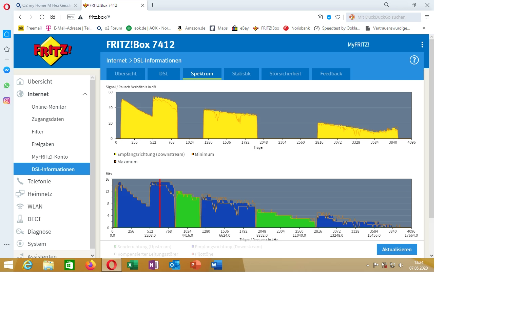Viewport: 521px width, 326px height.
Task: Collapse the Internet menu section
Action: coord(85,94)
